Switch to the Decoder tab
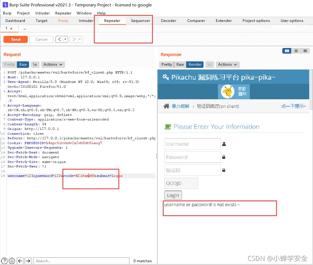The height and width of the screenshot is (265, 313). click(x=168, y=21)
